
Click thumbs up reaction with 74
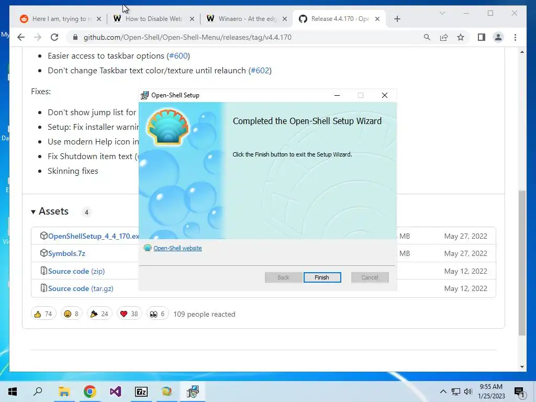43,314
